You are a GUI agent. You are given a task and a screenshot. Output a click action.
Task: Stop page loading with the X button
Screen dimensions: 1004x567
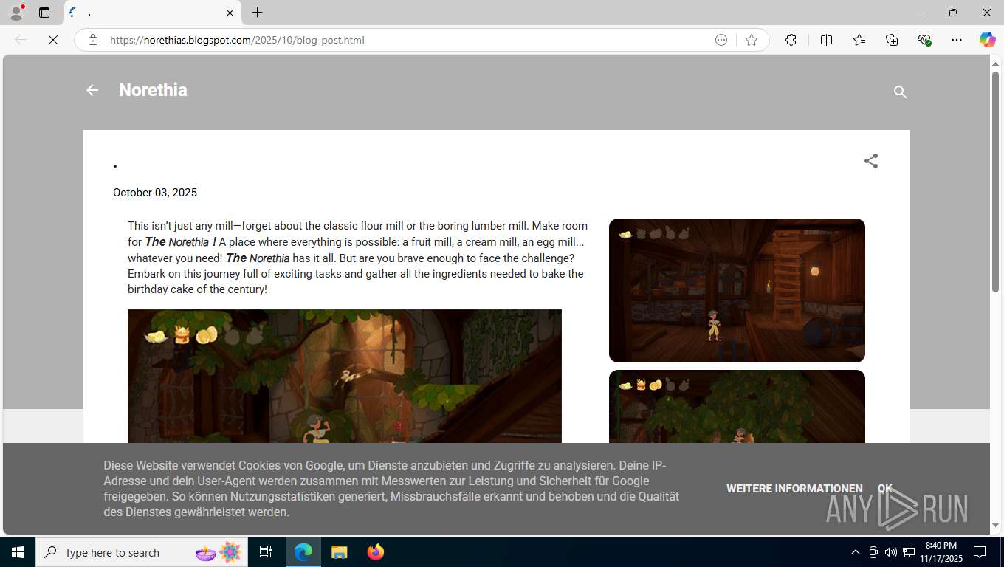[53, 40]
